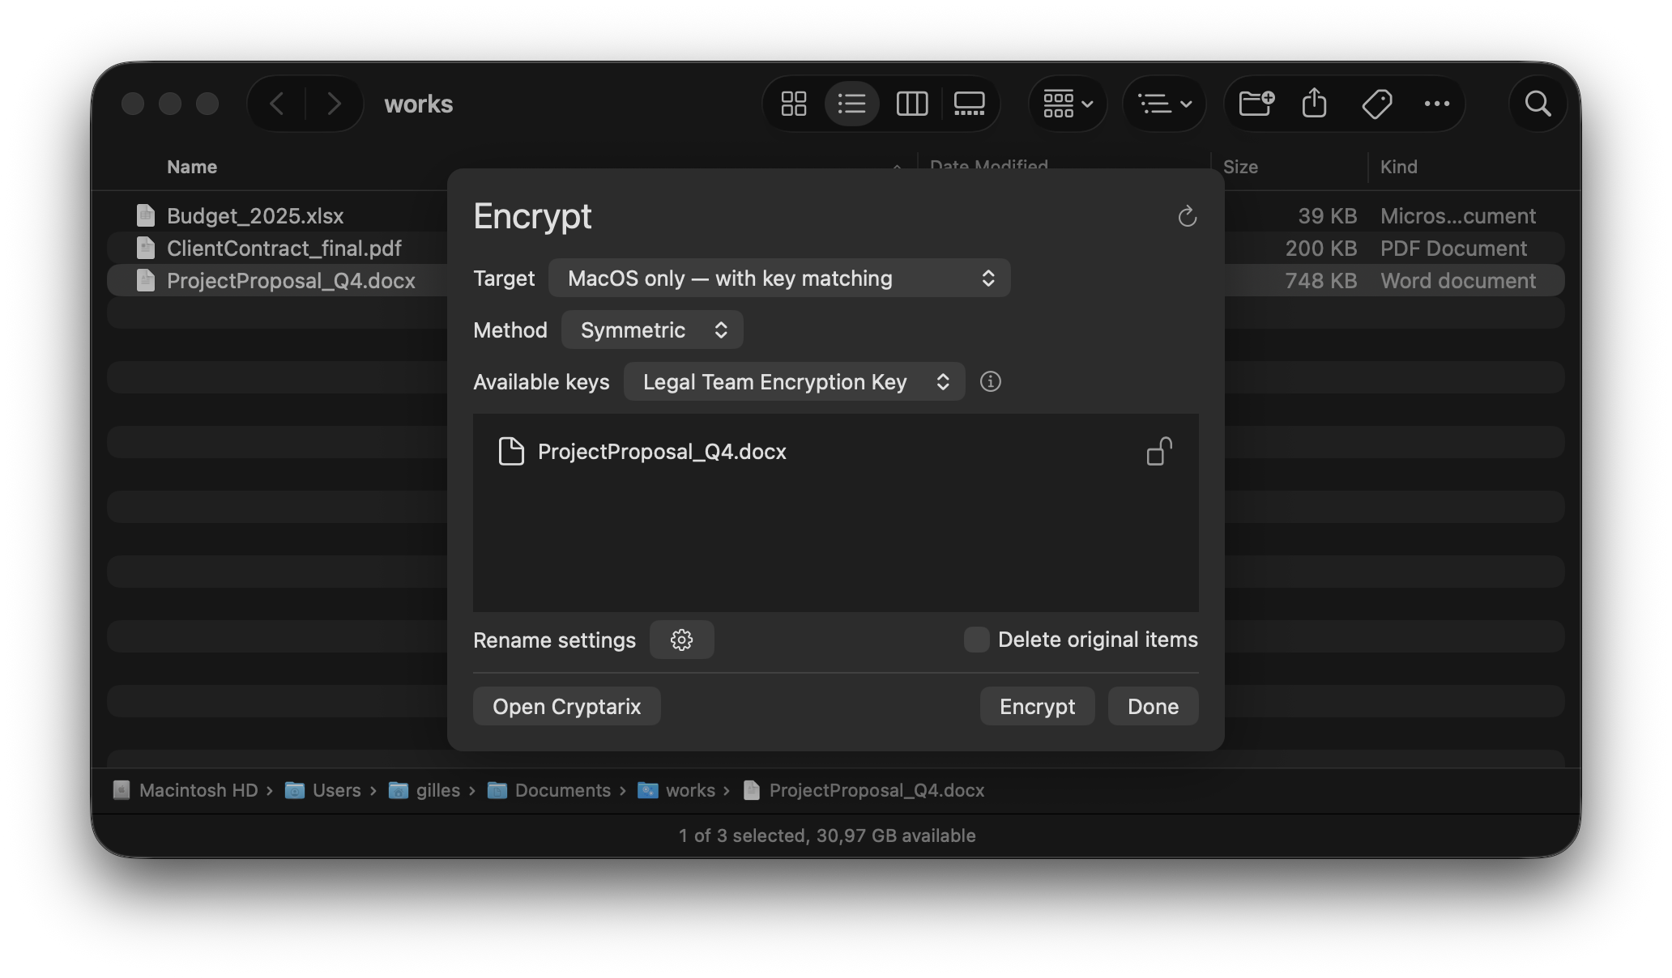Image resolution: width=1672 pixels, height=978 pixels.
Task: Open Rename settings gear button
Action: (x=681, y=640)
